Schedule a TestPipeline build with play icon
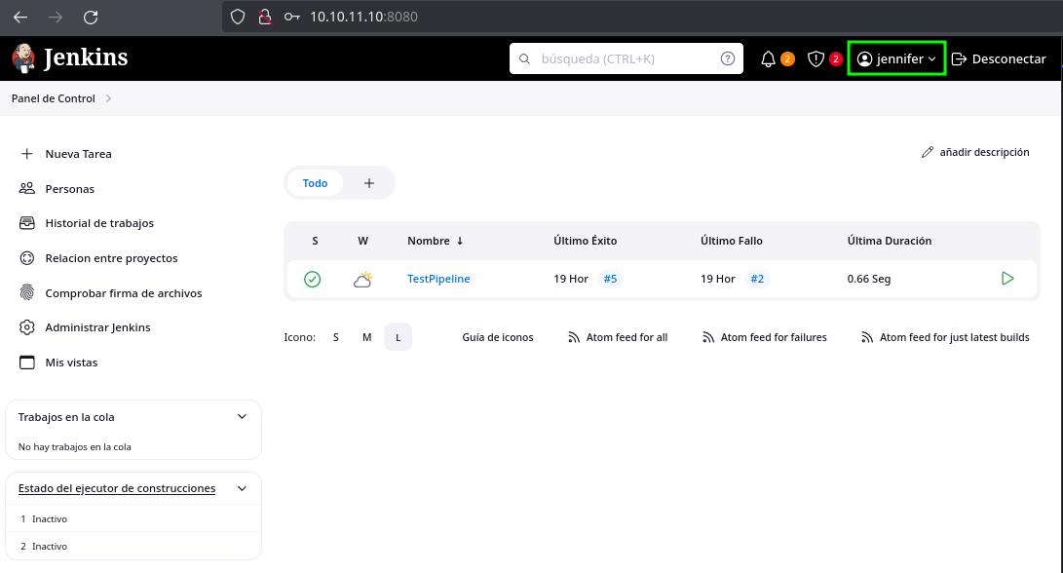This screenshot has width=1063, height=573. pos(1007,278)
